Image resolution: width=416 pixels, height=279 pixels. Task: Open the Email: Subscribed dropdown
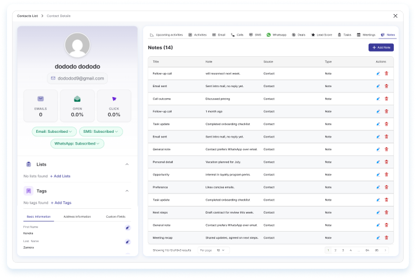point(54,132)
